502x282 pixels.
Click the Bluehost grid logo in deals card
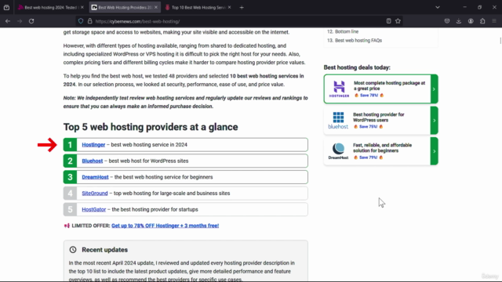point(338,120)
